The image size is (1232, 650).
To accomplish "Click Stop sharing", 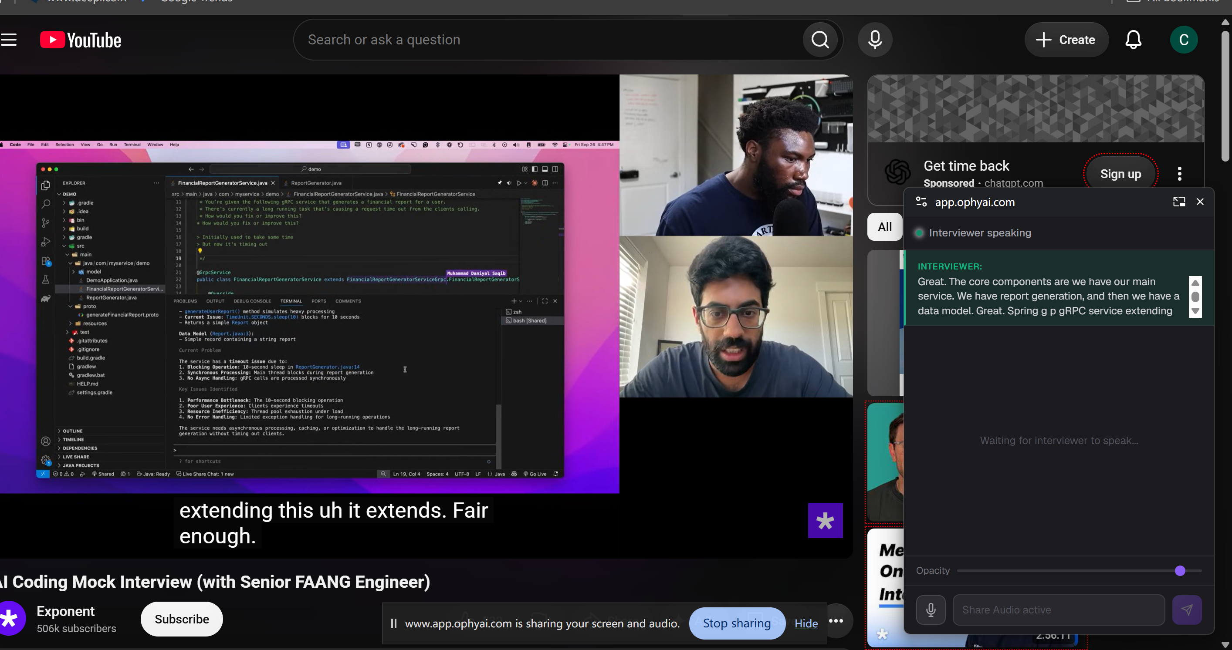I will click(x=737, y=623).
